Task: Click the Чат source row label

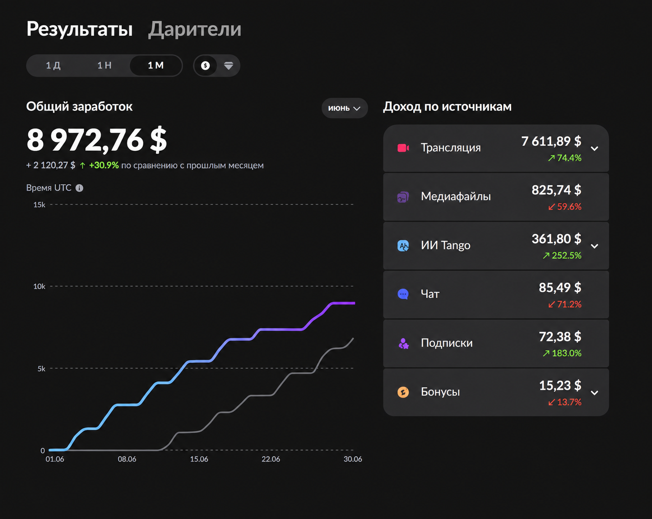Action: pyautogui.click(x=430, y=294)
